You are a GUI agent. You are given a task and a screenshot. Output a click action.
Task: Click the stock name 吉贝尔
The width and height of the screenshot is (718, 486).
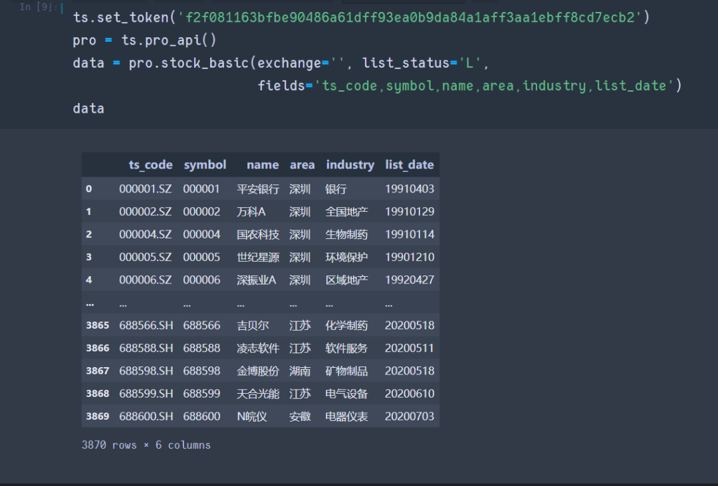tap(253, 325)
